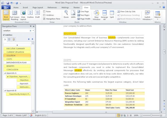The image size is (167, 118).
Task: Collapse Objectives, Approach heading group
Action: (8, 77)
